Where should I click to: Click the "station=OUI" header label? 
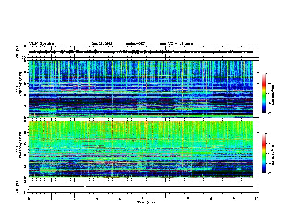[135, 44]
